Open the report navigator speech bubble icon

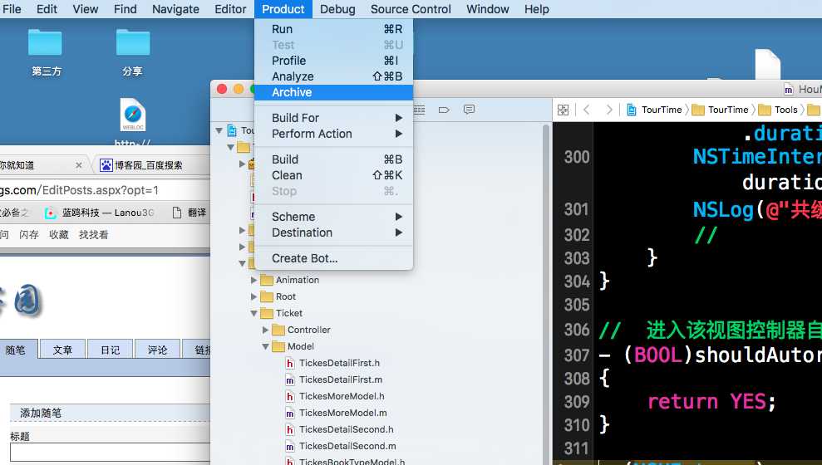[470, 110]
